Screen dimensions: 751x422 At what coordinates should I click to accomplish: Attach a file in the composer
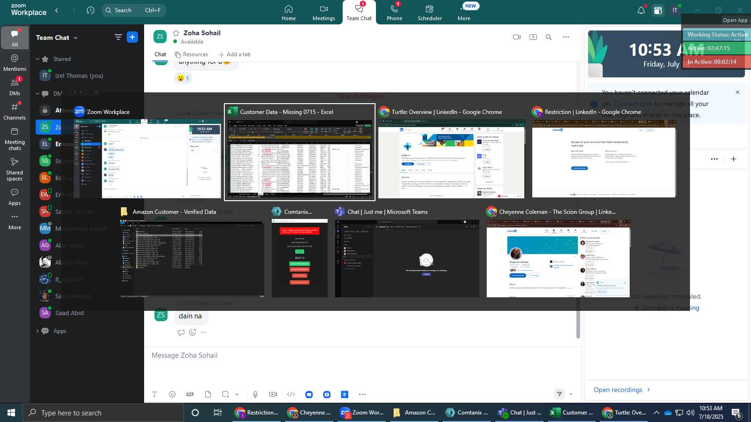pyautogui.click(x=208, y=394)
